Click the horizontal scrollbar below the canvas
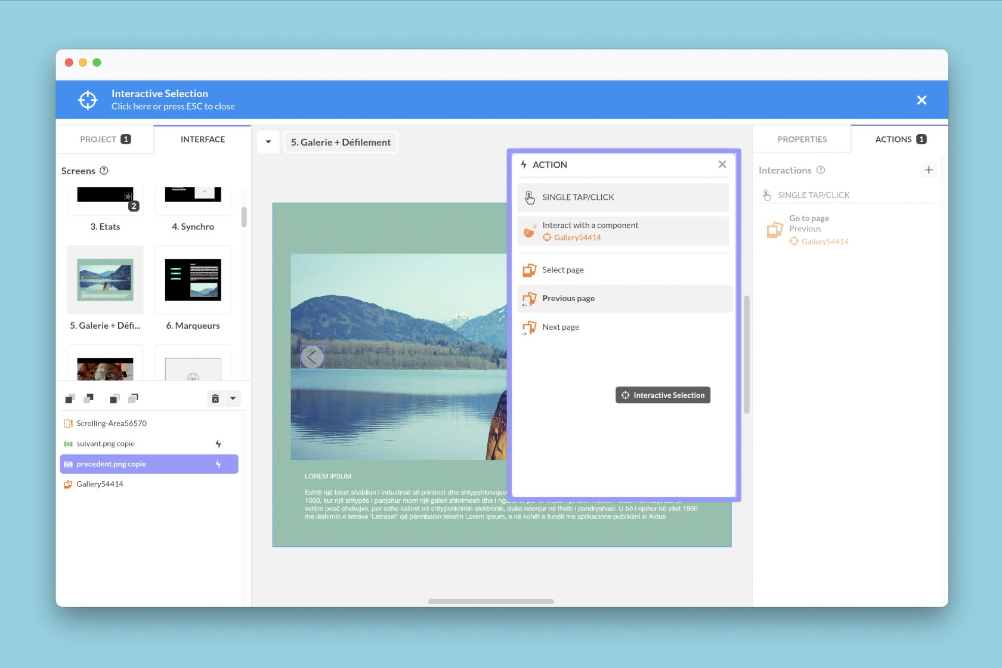This screenshot has height=668, width=1002. click(x=491, y=601)
